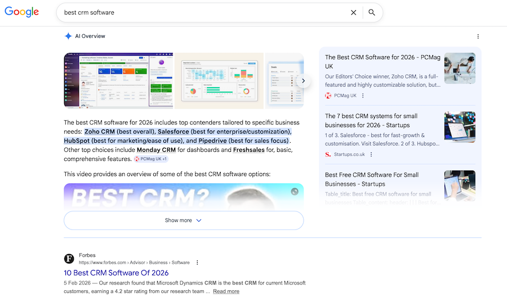The image size is (507, 302).
Task: Click the forbes.com breadcrumb URL
Action: (134, 263)
